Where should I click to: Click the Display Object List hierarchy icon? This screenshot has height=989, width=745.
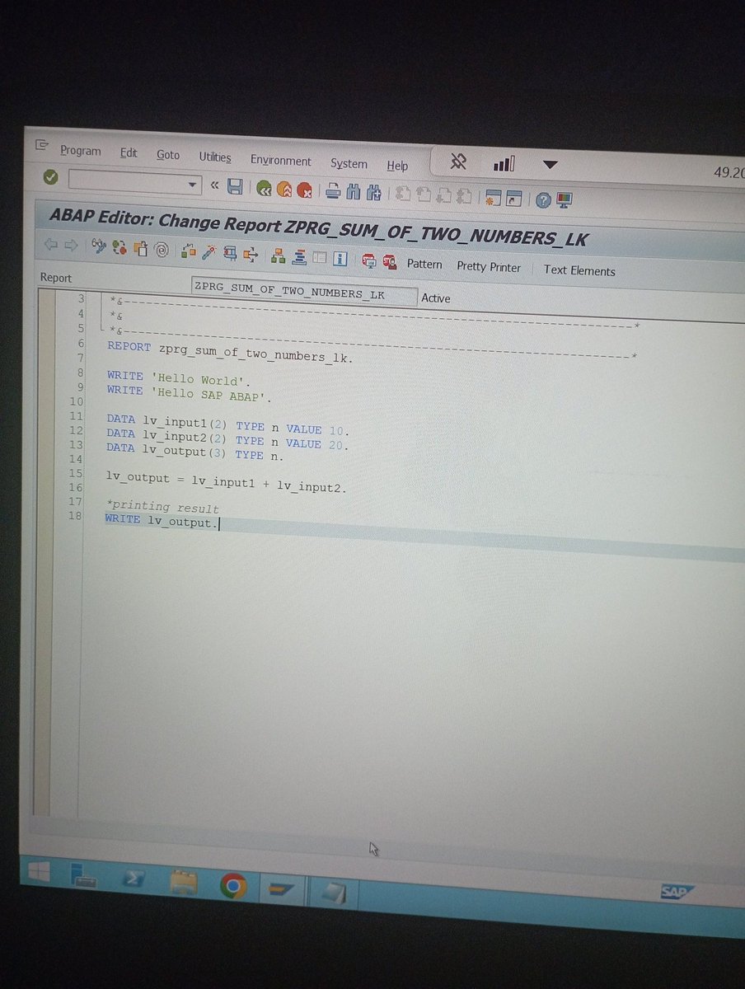[x=278, y=256]
